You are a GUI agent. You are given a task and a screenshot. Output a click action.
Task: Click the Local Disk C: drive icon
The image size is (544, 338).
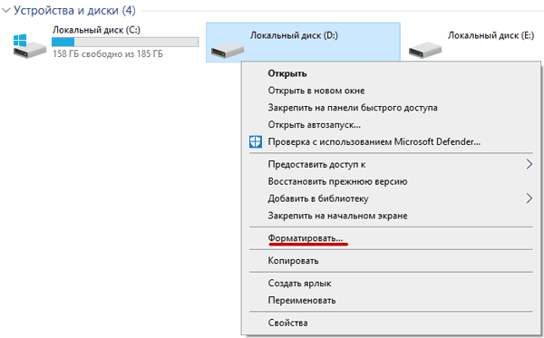coord(30,45)
